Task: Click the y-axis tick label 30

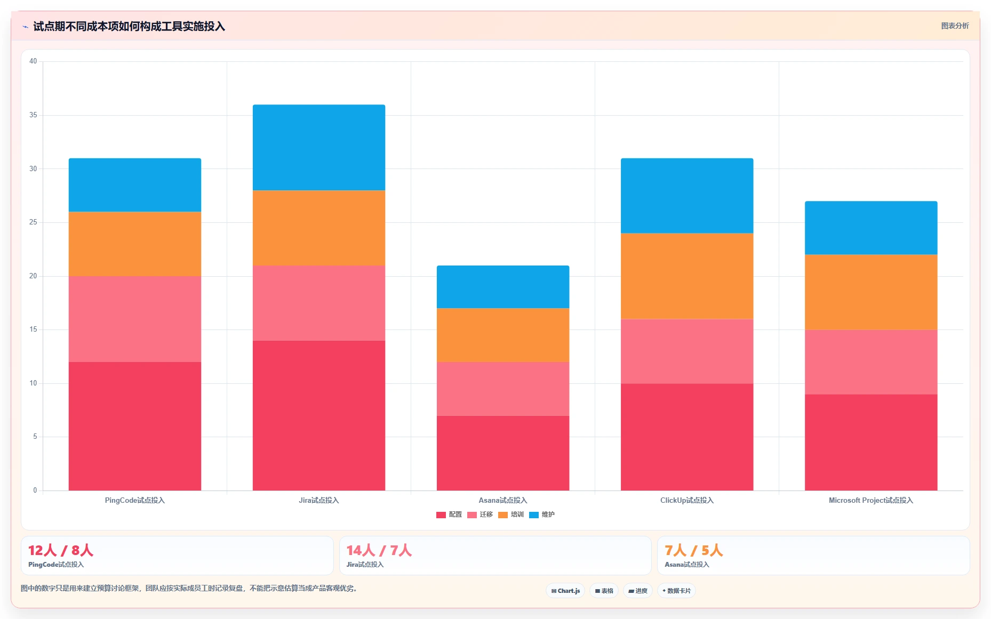Action: [33, 169]
